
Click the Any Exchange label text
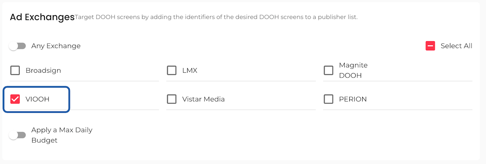[x=56, y=46]
